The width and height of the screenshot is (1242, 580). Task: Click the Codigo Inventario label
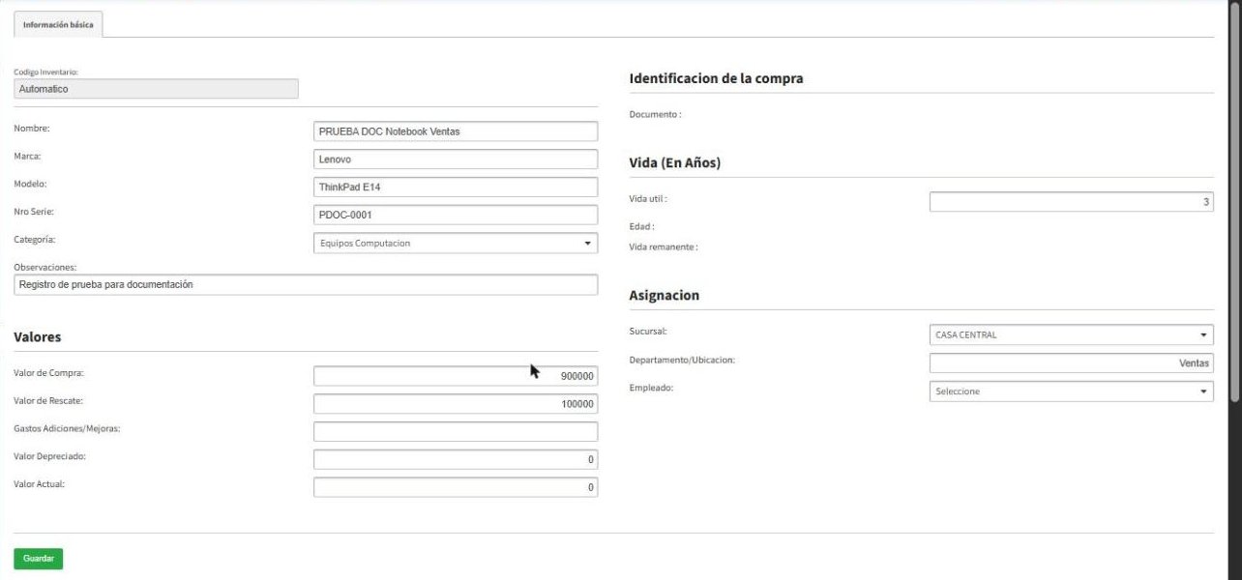coord(45,72)
